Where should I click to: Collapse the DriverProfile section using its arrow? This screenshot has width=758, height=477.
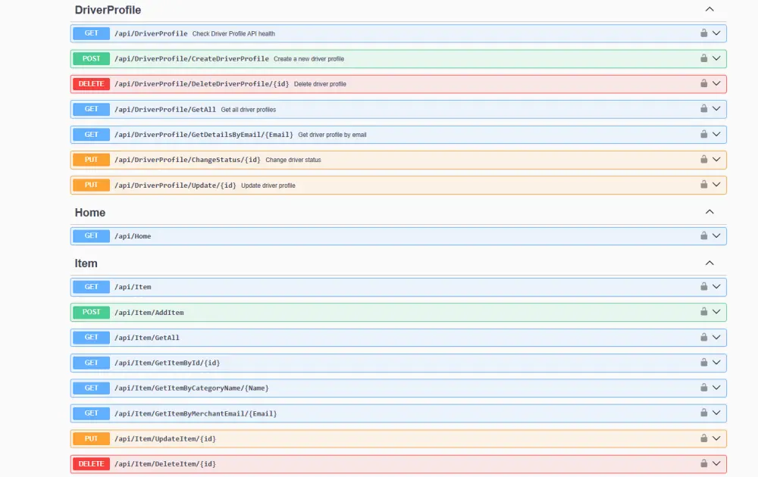coord(709,9)
